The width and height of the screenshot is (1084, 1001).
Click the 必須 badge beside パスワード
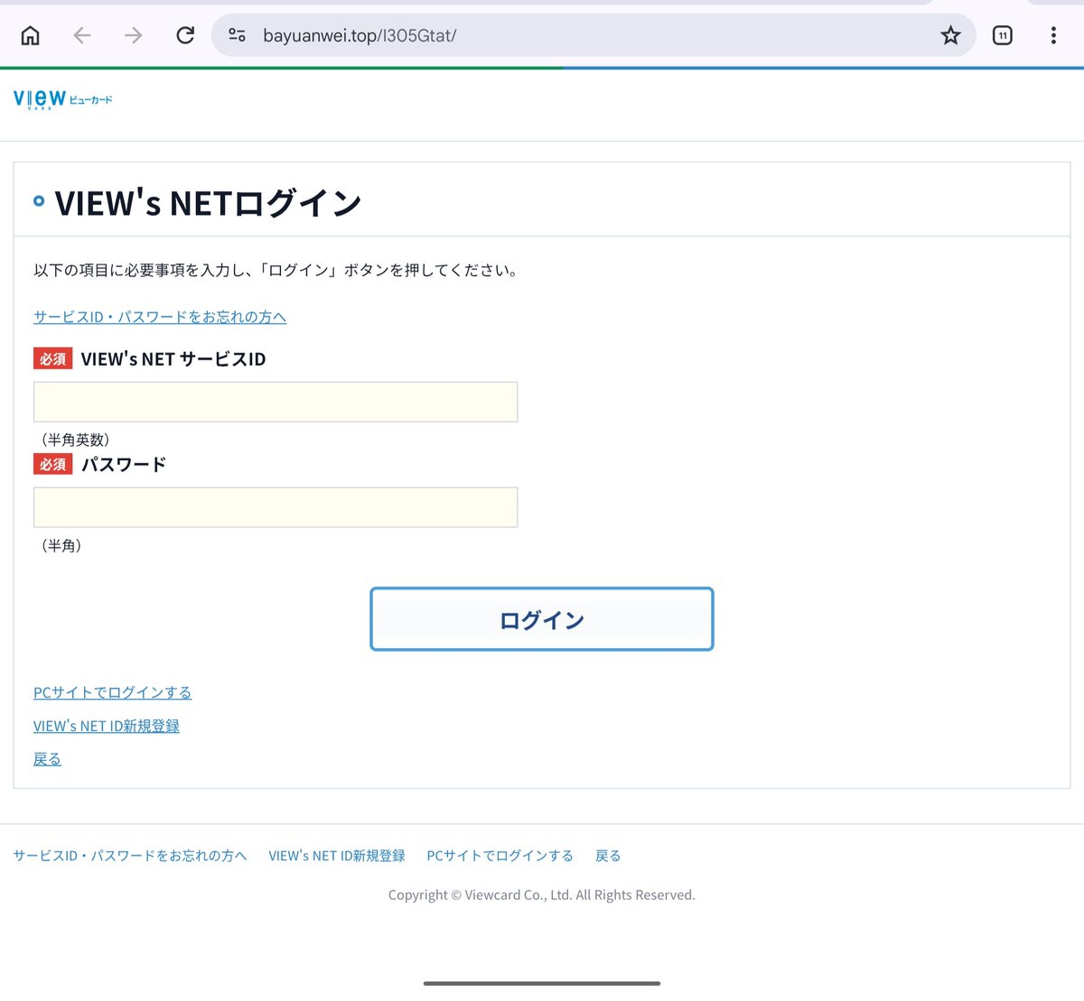[52, 465]
